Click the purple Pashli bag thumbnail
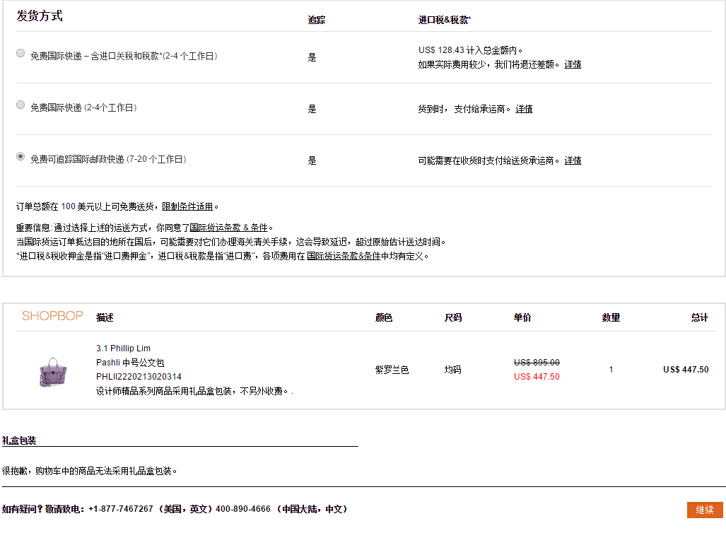 click(53, 371)
